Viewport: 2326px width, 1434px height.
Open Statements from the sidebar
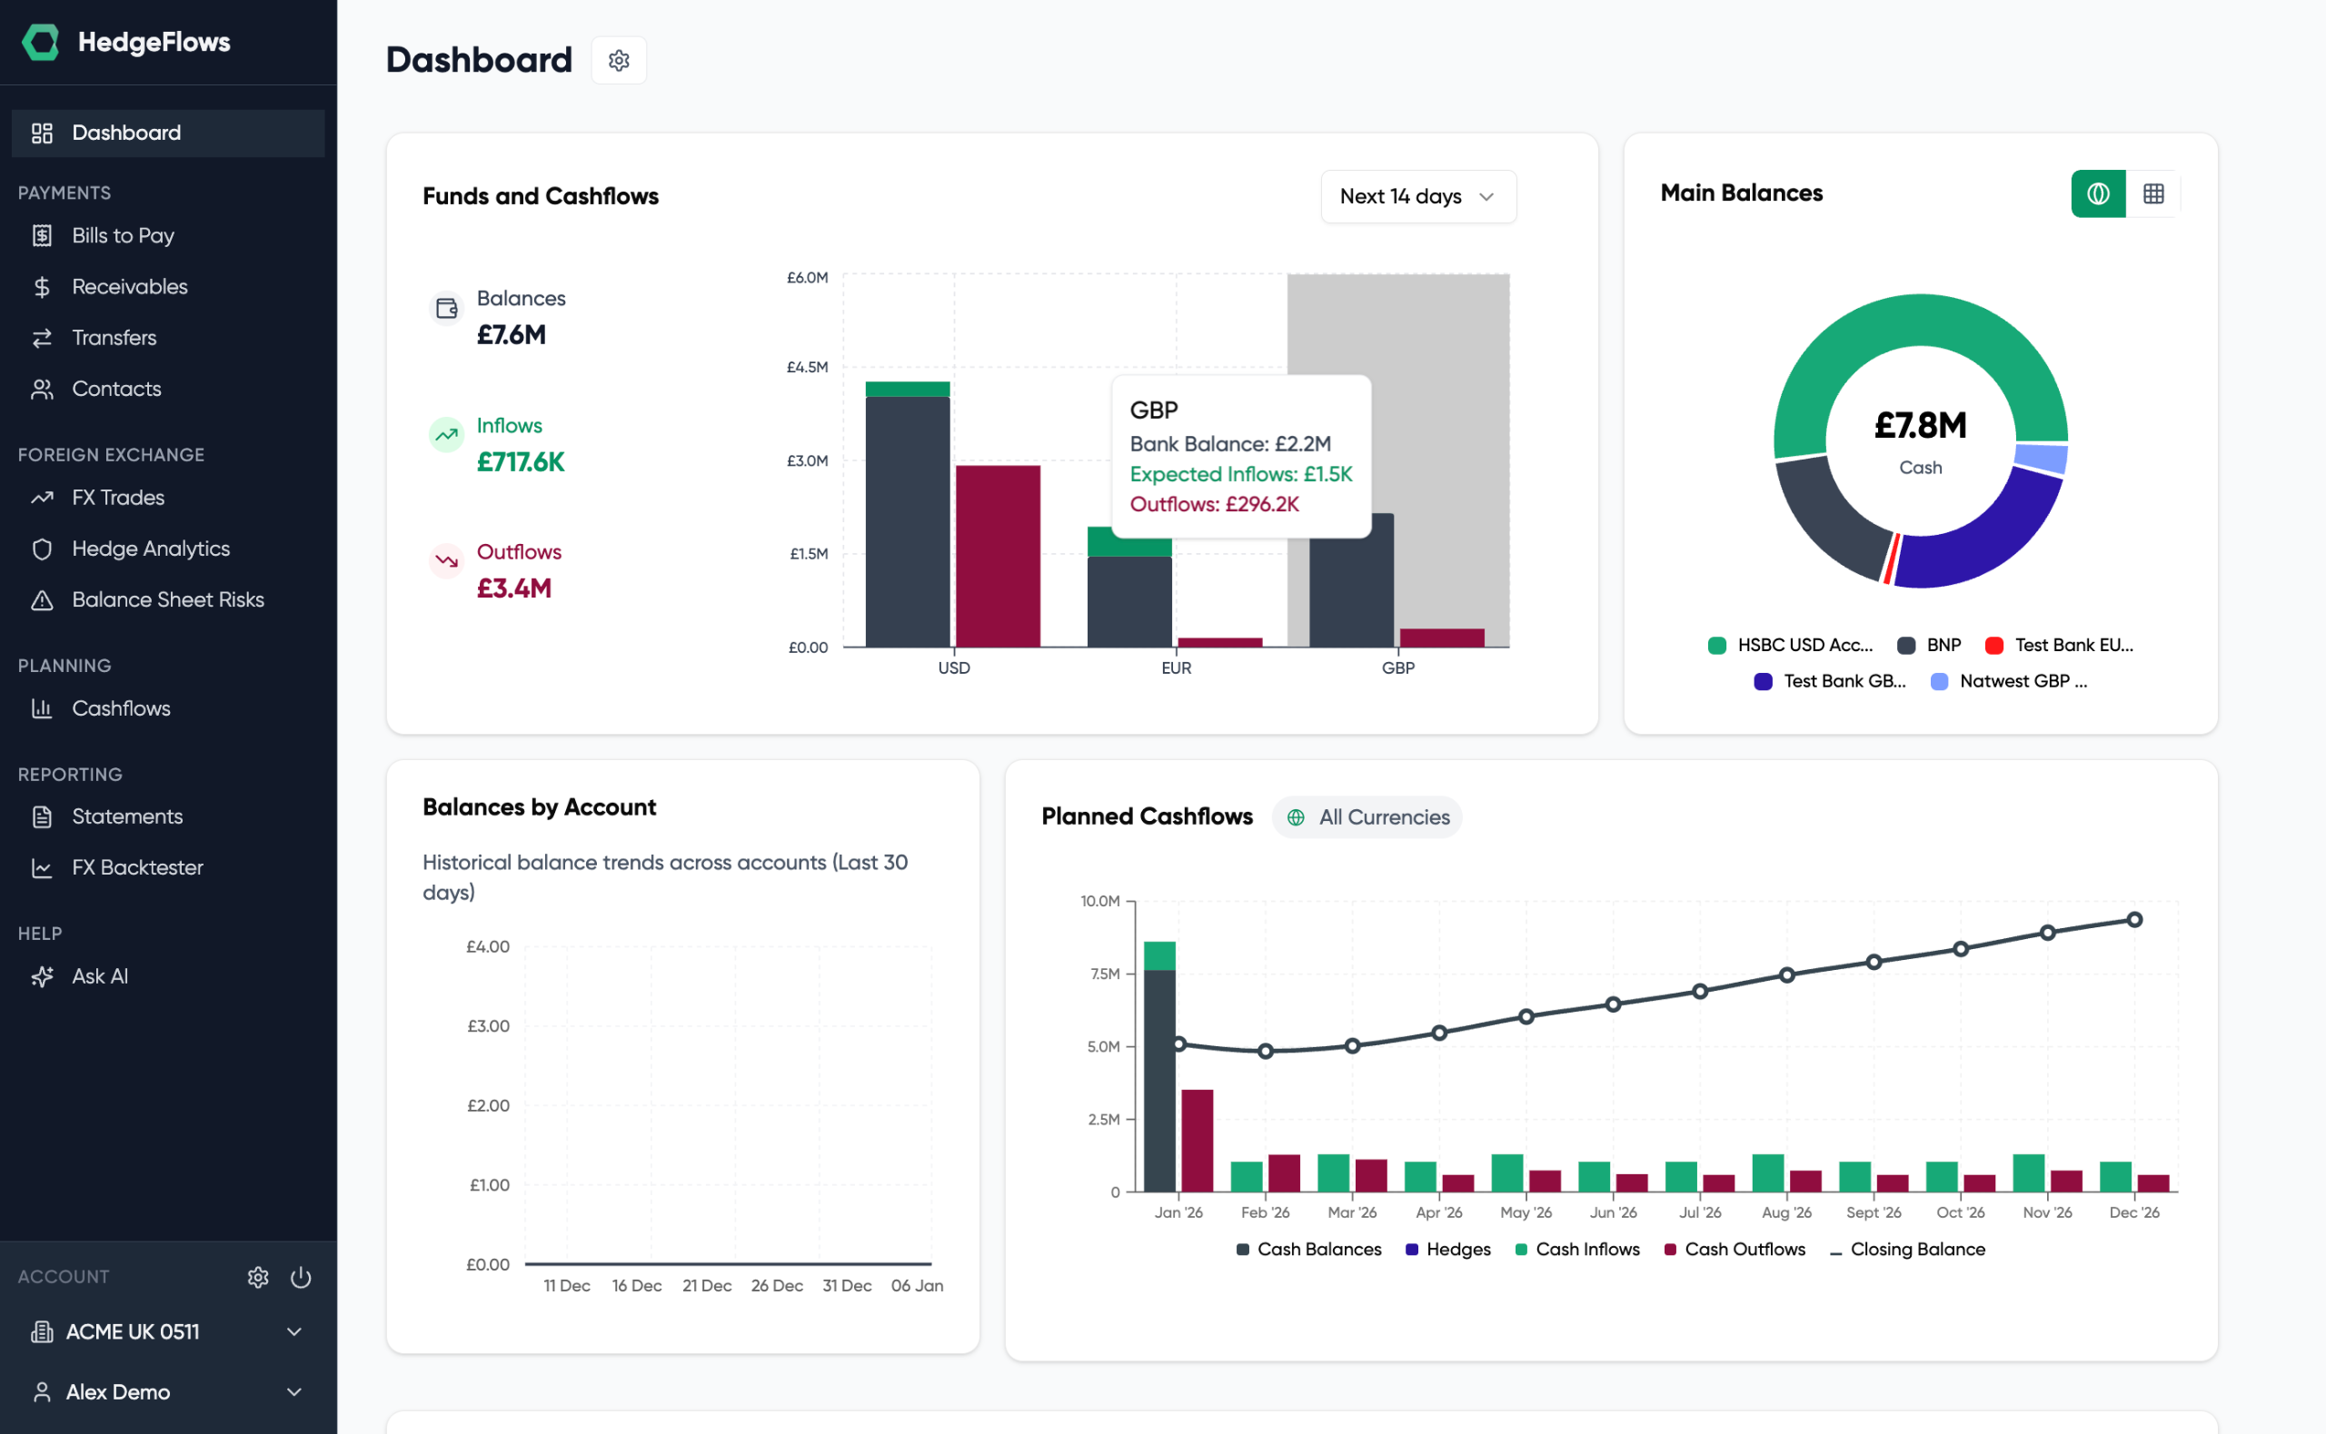click(x=126, y=816)
